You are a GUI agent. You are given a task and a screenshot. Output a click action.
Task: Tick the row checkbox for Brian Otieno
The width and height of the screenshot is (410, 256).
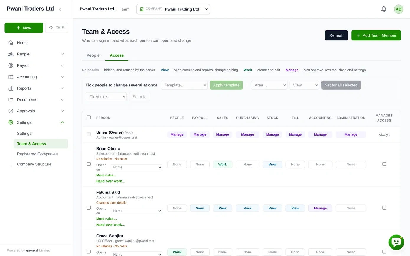pyautogui.click(x=89, y=164)
